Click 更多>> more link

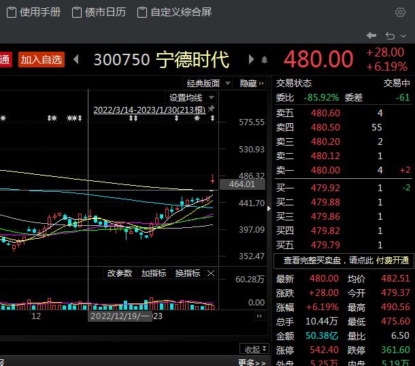click(x=252, y=363)
